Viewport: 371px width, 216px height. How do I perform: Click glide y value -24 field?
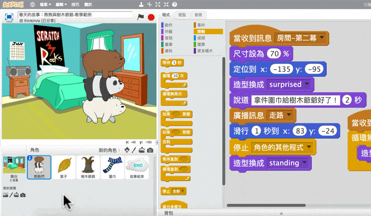[x=328, y=131]
